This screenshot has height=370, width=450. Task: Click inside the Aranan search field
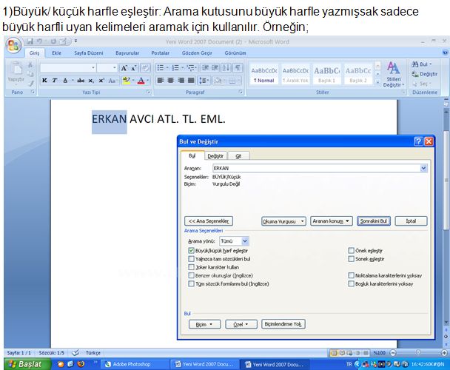coord(316,168)
